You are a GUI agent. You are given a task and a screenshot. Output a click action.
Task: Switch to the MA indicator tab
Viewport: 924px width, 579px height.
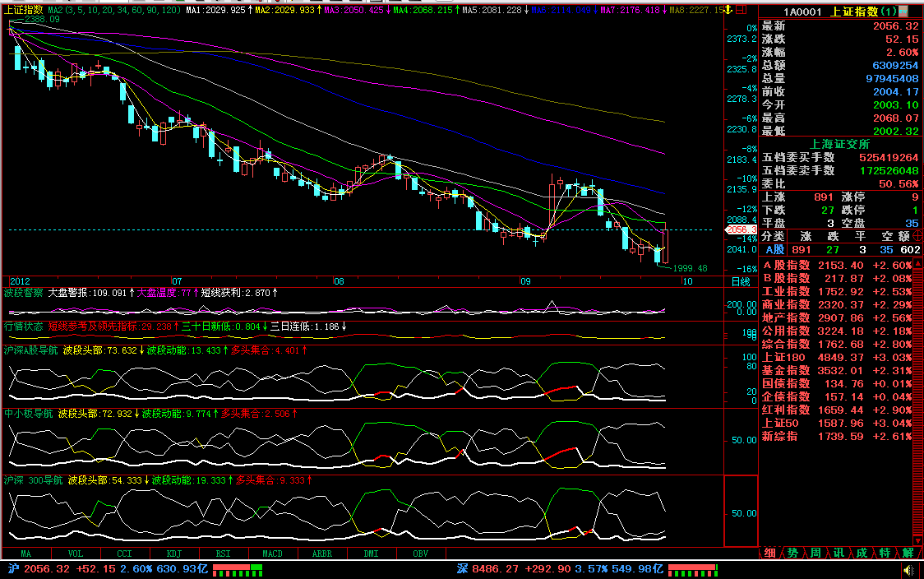pyautogui.click(x=26, y=554)
